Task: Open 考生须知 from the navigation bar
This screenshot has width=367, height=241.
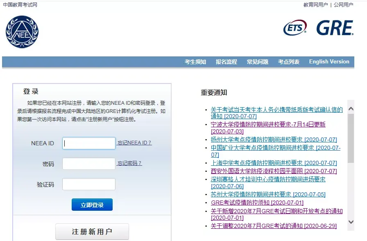Action: (x=194, y=62)
